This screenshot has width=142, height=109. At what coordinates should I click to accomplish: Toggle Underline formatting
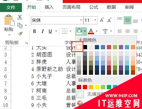point(50,31)
